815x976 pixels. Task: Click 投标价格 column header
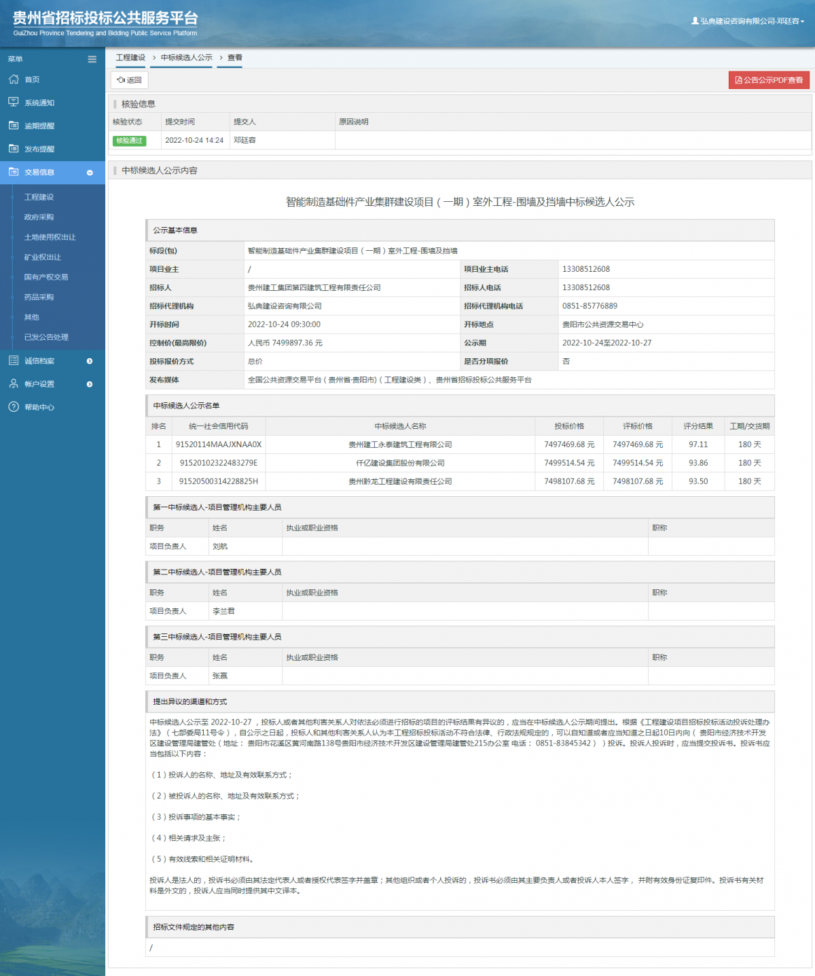(x=569, y=426)
